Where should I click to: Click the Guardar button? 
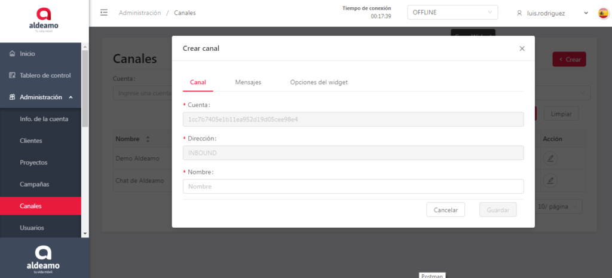pyautogui.click(x=497, y=210)
